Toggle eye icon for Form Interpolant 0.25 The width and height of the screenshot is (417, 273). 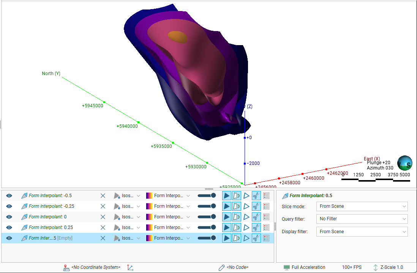tap(9, 227)
